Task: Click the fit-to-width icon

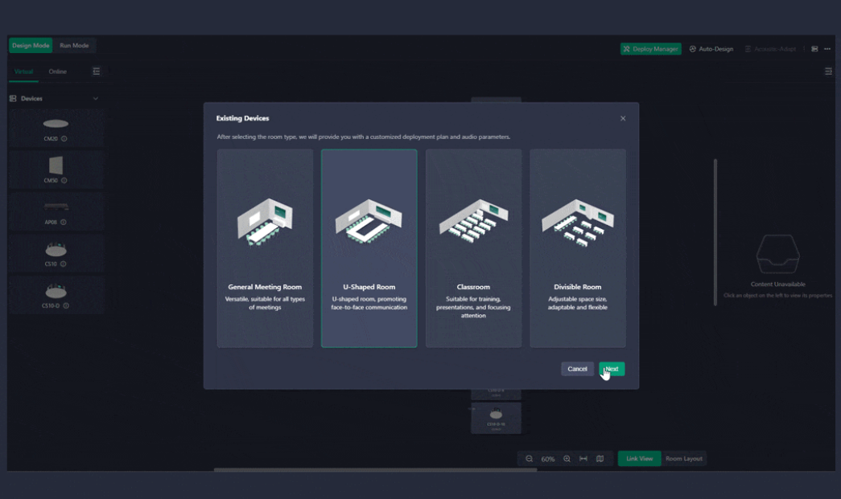Action: click(583, 459)
